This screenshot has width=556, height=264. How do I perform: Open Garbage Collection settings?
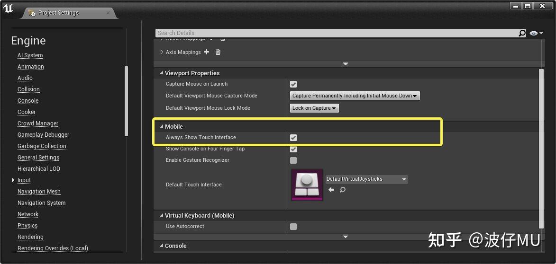(42, 146)
